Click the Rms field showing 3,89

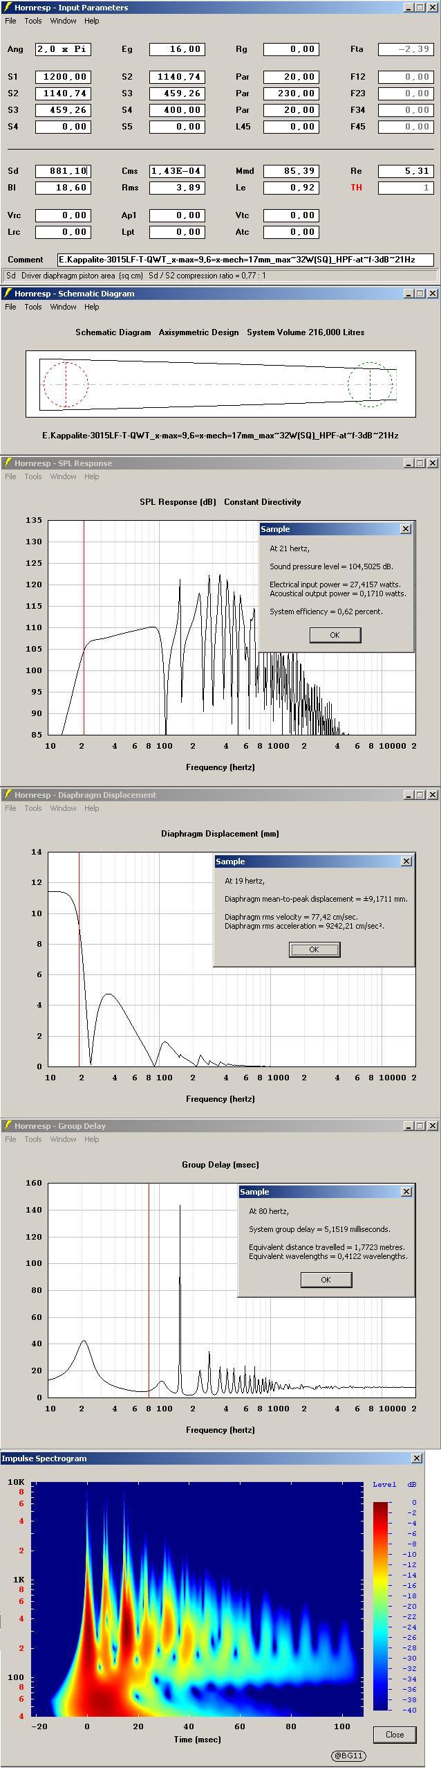(177, 188)
